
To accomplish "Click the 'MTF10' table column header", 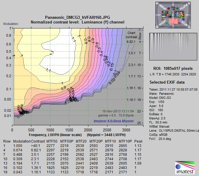I will (110, 141).
